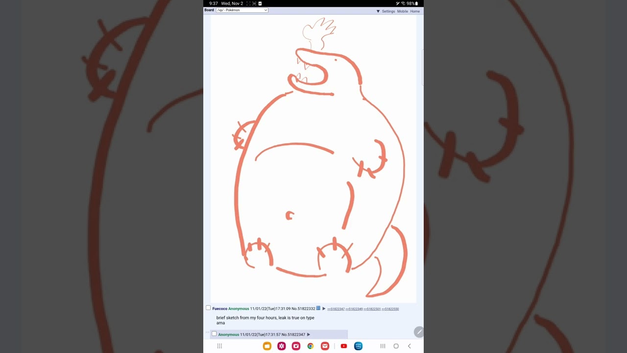Tap the Back navigation arrow
The height and width of the screenshot is (353, 627).
(x=410, y=346)
